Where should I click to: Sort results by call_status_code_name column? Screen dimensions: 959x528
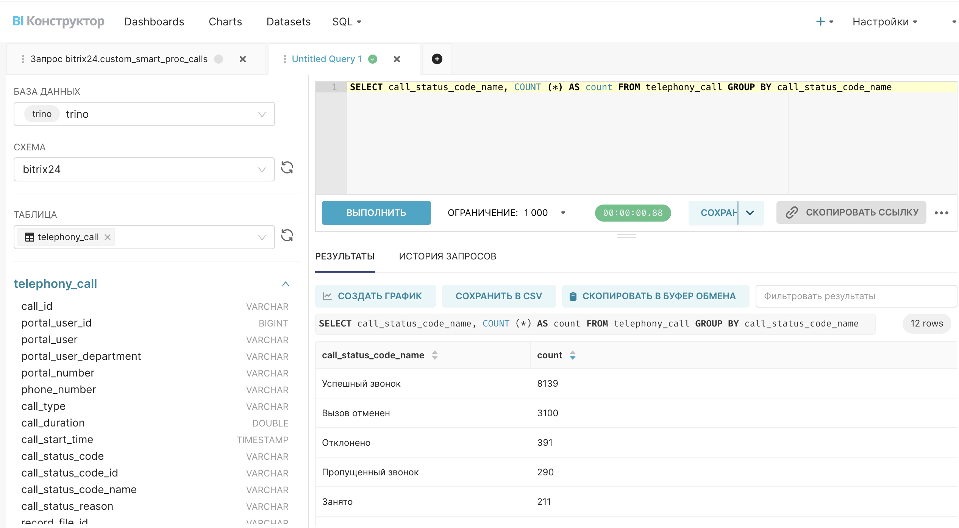[434, 355]
